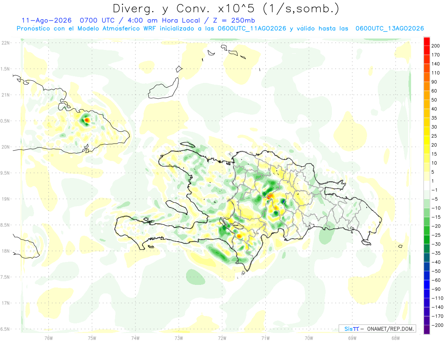The width and height of the screenshot is (444, 343).
Task: Click the longitude label '72W'
Action: click(222, 337)
